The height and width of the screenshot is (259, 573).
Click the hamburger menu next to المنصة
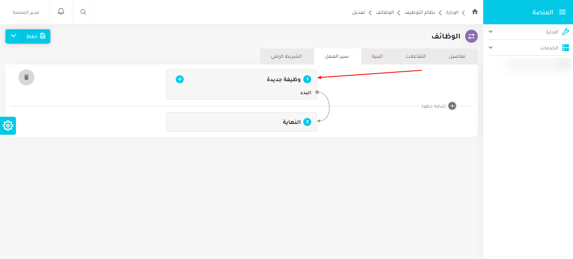pos(562,12)
